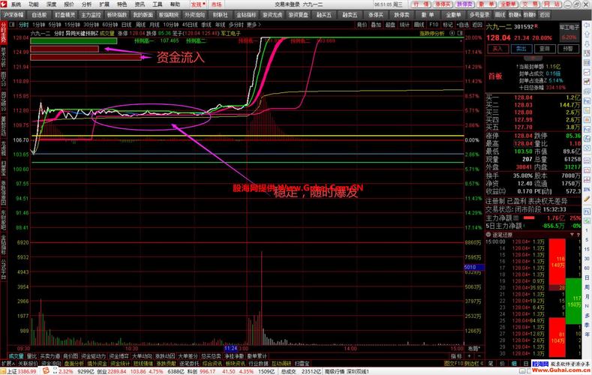Click the panel layout icon next to 涨跌停分析
This screenshot has width=592, height=375.
(452, 33)
